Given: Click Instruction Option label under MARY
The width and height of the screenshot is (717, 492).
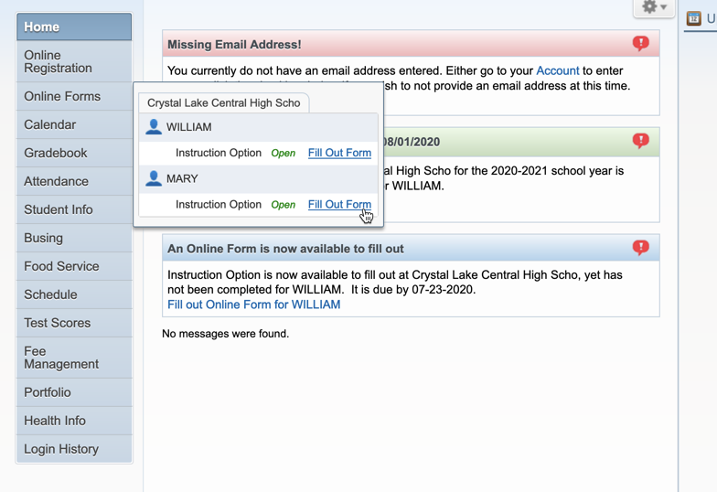Looking at the screenshot, I should click(x=219, y=205).
